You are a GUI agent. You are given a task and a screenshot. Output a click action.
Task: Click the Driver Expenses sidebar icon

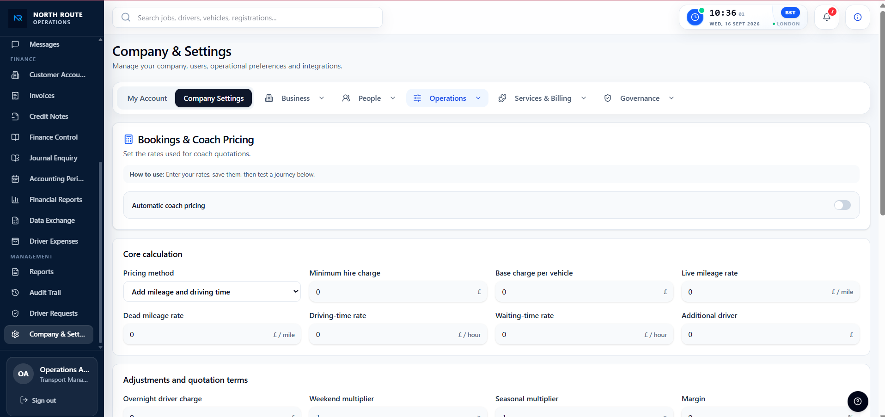[15, 241]
